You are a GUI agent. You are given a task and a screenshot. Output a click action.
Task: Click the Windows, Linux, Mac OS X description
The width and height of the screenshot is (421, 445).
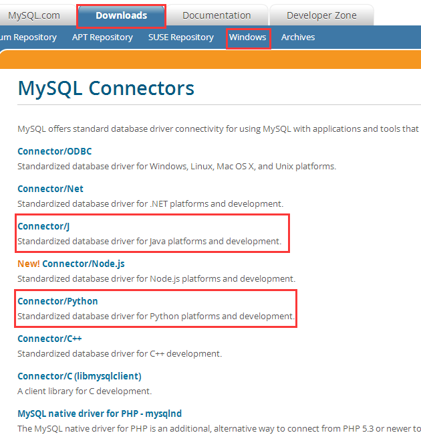pos(177,167)
